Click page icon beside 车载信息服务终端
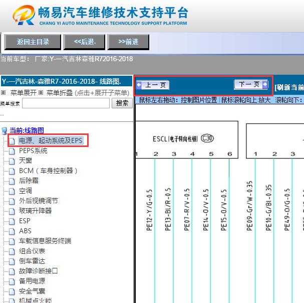304x303 pixels. tap(12, 241)
